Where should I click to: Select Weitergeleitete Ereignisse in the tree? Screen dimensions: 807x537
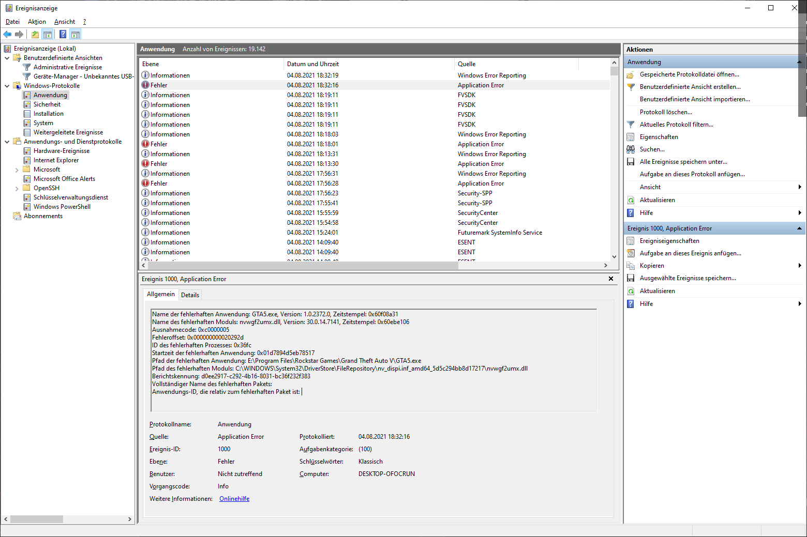(x=68, y=132)
